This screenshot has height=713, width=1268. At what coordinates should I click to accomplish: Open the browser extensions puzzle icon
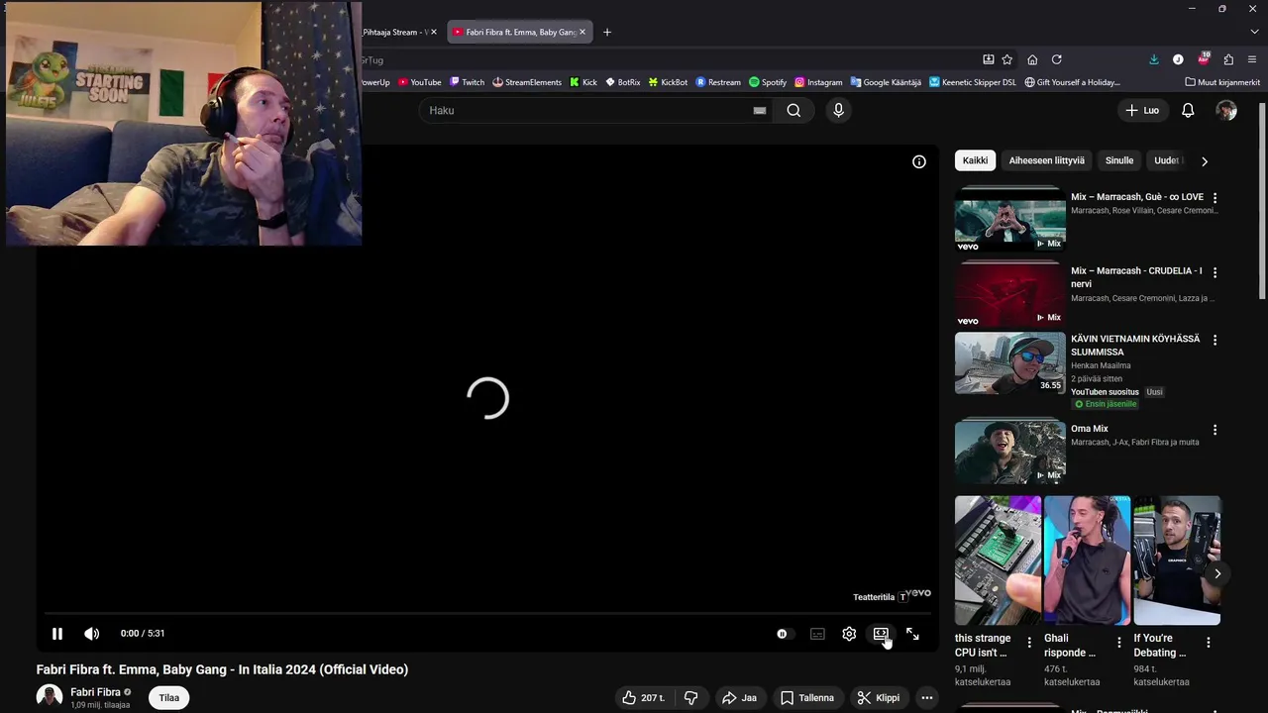1228,59
